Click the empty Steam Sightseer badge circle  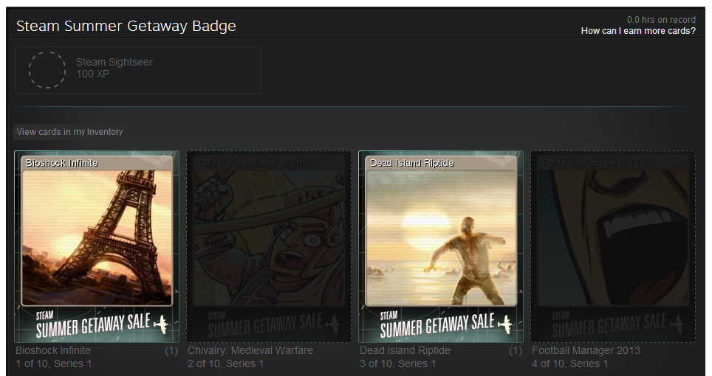pos(47,70)
